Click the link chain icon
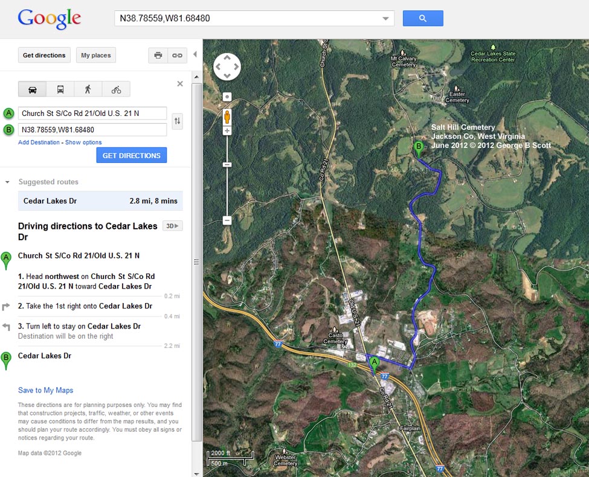This screenshot has height=477, width=589. click(177, 55)
